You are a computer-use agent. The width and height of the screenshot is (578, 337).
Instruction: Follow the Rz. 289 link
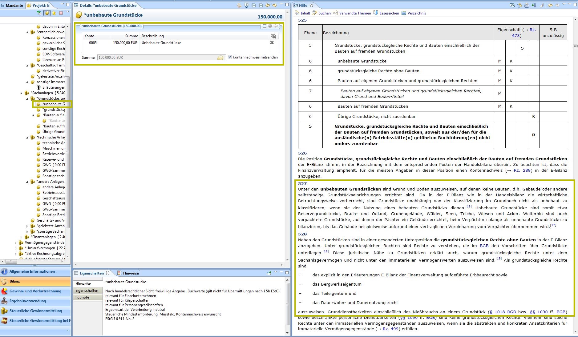(523, 170)
